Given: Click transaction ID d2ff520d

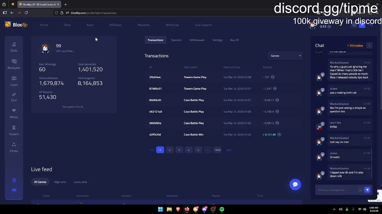Looking at the screenshot, I should [x=155, y=135].
